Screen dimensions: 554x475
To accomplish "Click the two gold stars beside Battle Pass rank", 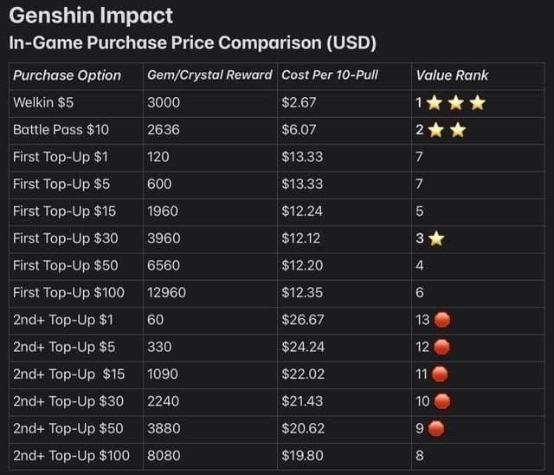I will 447,130.
